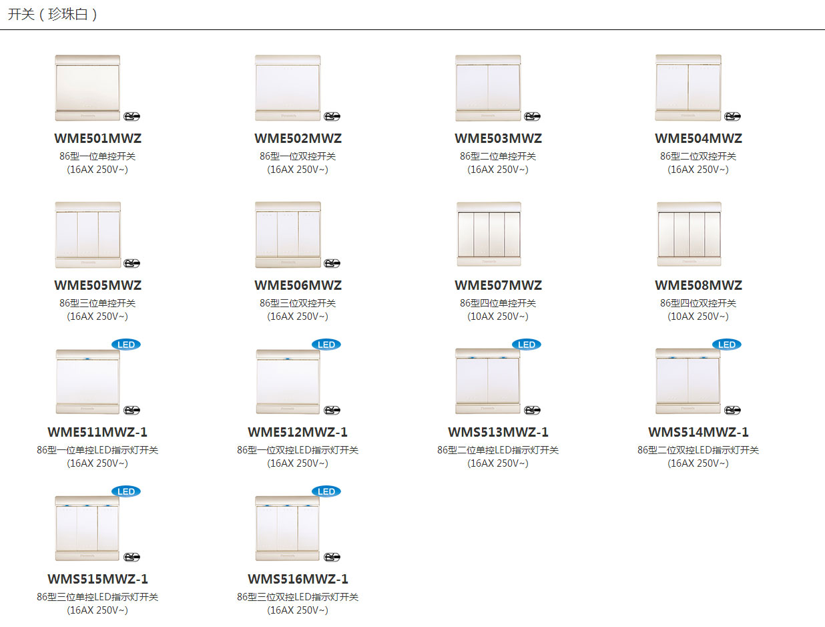View the WME505MWZ three-gang switch image

[x=87, y=235]
